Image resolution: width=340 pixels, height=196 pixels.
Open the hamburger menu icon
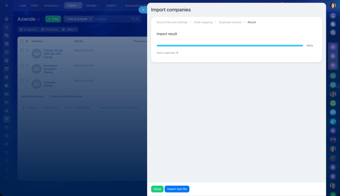pos(7,5)
